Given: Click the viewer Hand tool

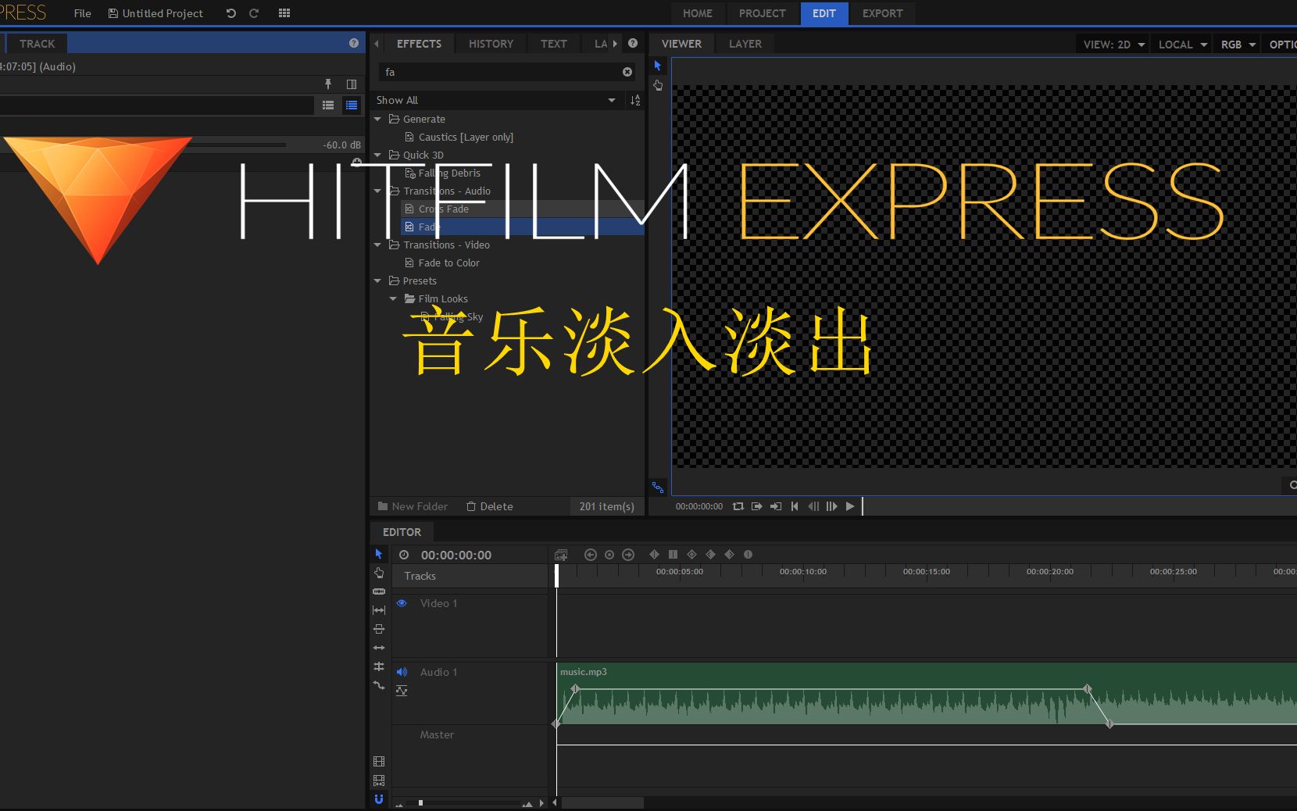Looking at the screenshot, I should (x=658, y=85).
